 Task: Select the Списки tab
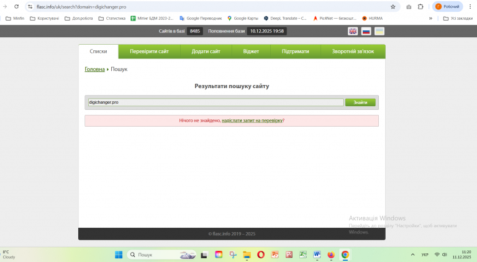[x=98, y=52]
